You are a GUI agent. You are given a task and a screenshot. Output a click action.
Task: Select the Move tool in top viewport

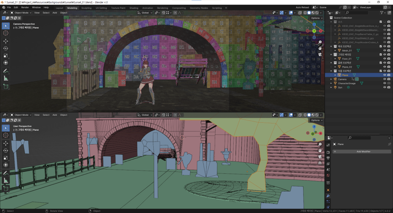point(6,41)
